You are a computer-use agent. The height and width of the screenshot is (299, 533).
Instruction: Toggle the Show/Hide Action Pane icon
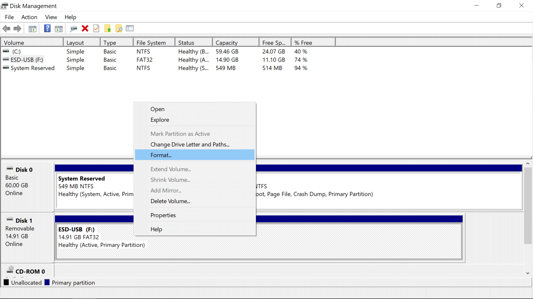59,29
